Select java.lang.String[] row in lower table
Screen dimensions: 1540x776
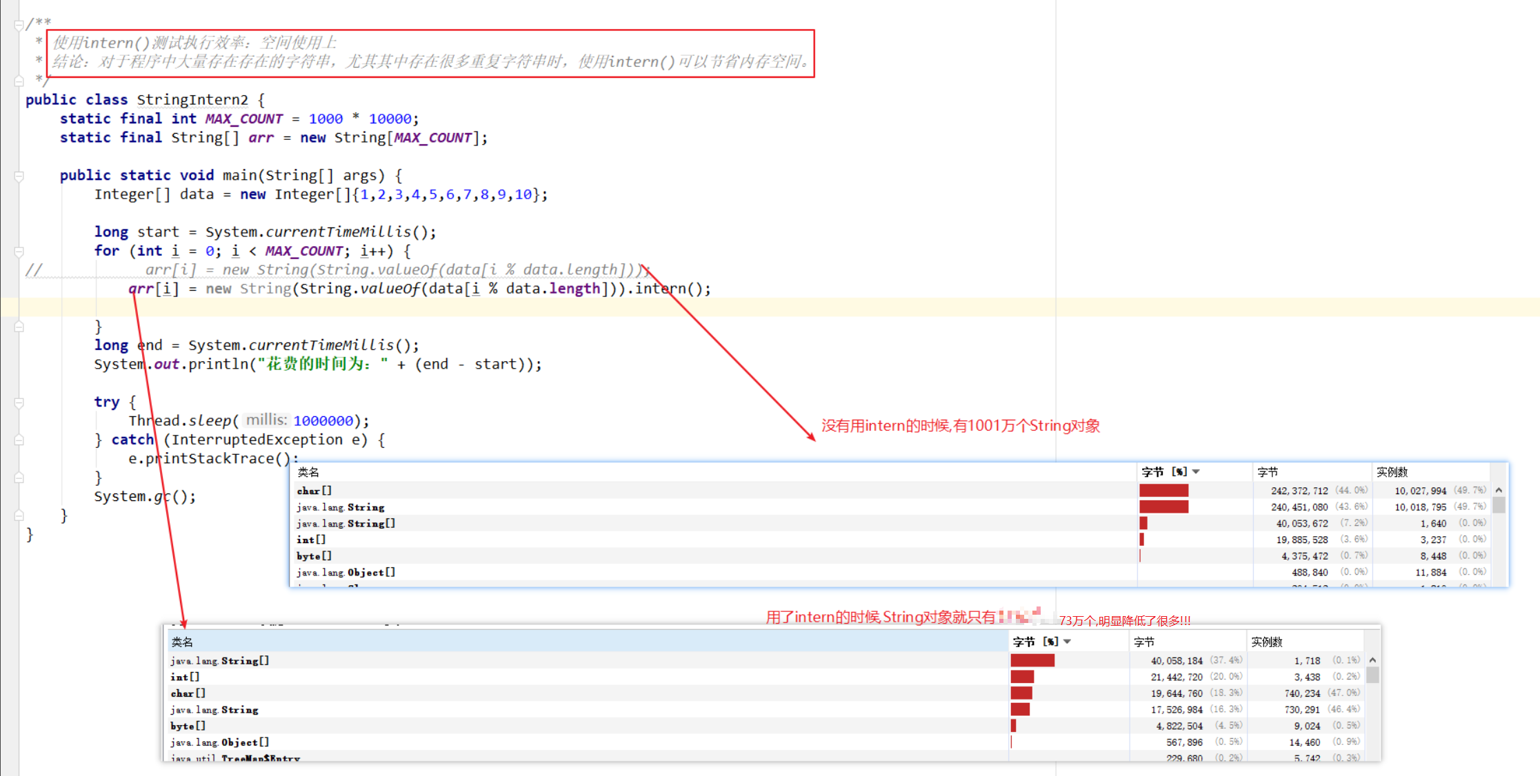[220, 661]
